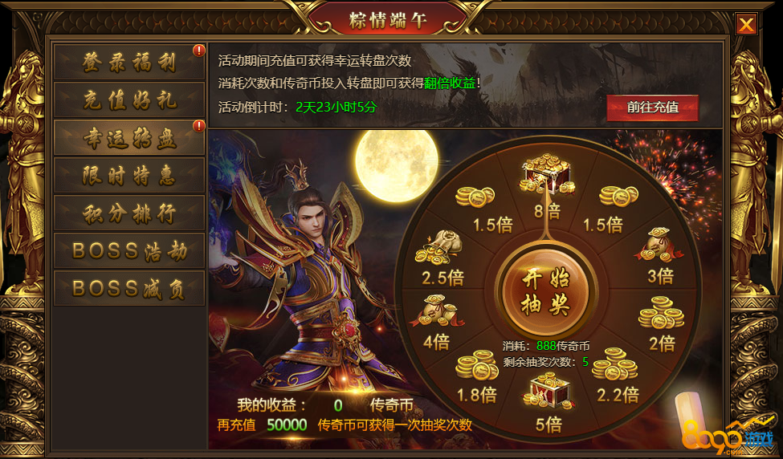
Task: Open the BOSS减负 tab
Action: [129, 288]
